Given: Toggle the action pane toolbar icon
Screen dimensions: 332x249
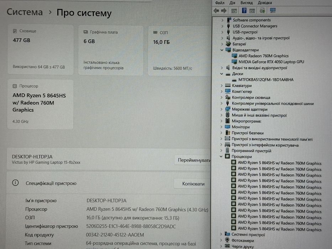Looking at the screenshot, I should coord(252,11).
